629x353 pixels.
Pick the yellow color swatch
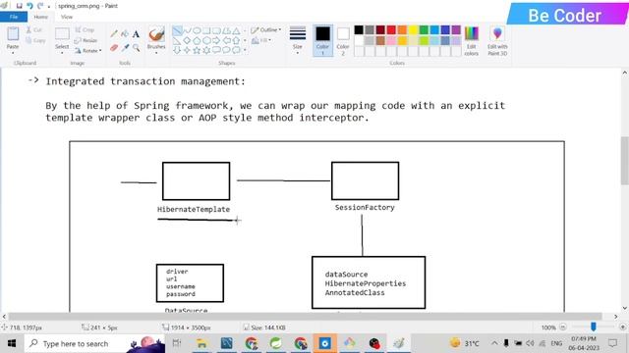(x=413, y=29)
